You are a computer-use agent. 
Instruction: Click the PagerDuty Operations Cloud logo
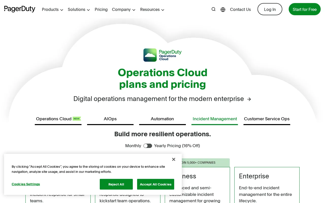(x=162, y=55)
